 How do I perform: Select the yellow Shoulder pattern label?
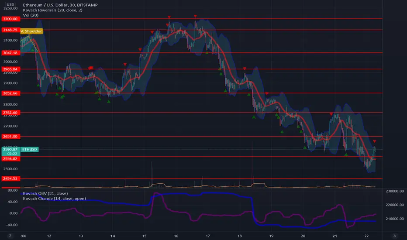pyautogui.click(x=31, y=31)
